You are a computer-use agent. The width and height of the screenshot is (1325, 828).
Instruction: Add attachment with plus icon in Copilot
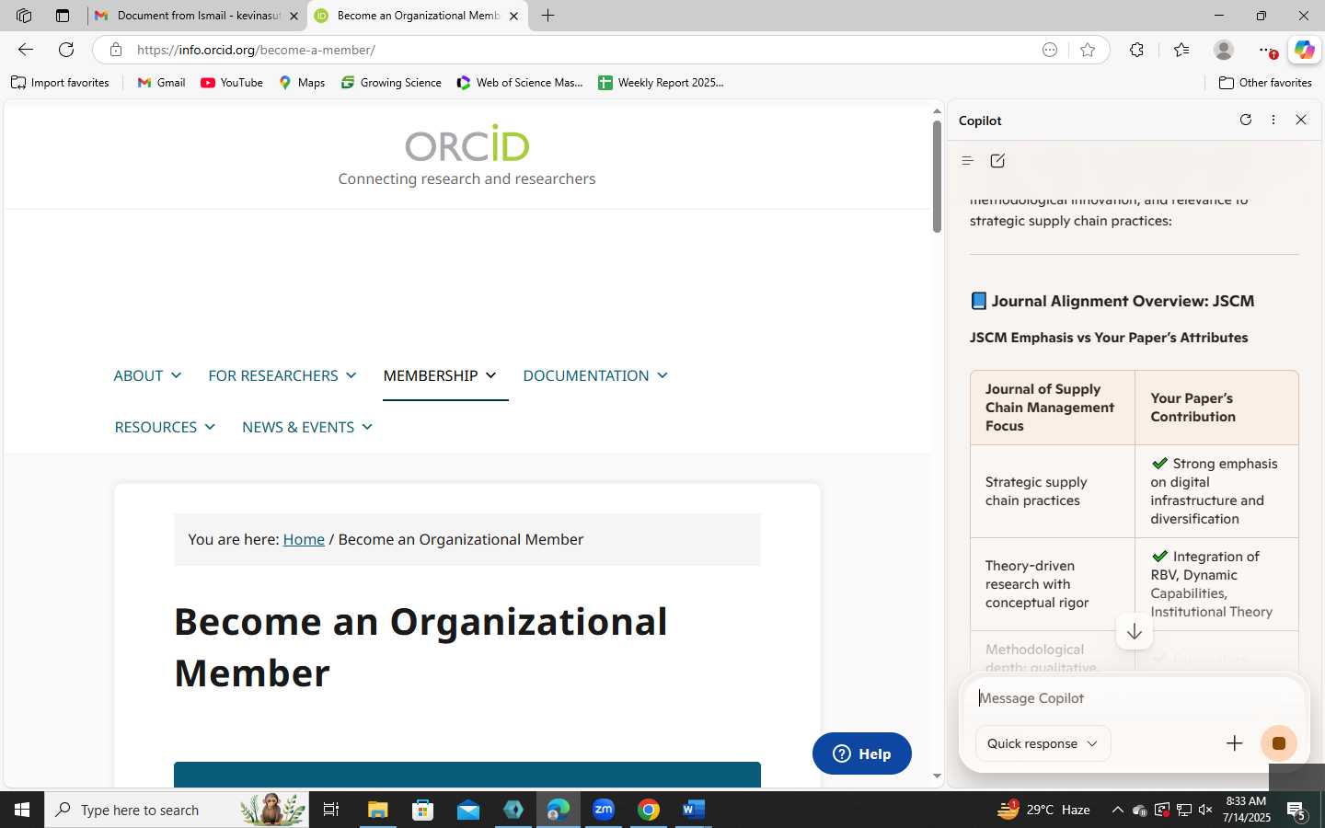pos(1235,743)
